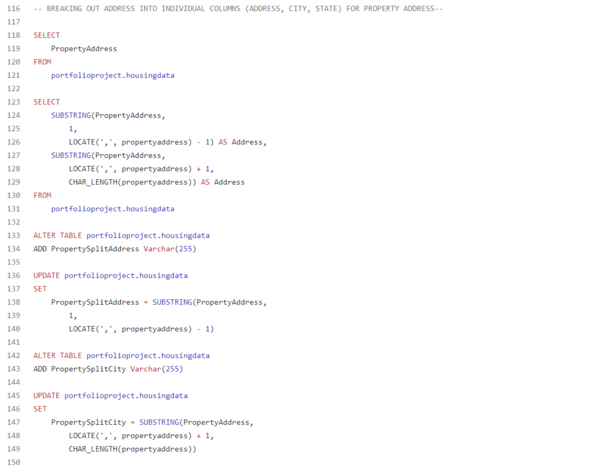Click line number 150
Image resolution: width=602 pixels, height=466 pixels.
click(13, 462)
